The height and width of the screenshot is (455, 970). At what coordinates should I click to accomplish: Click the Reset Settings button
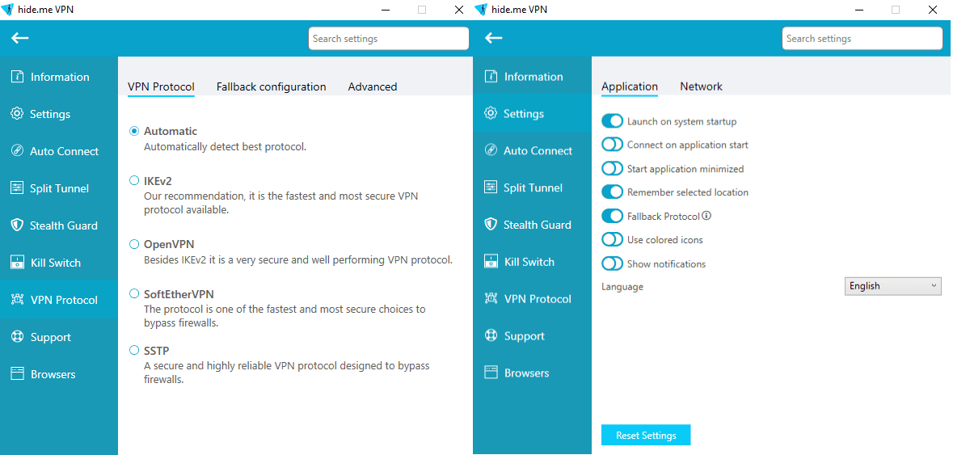pos(646,436)
